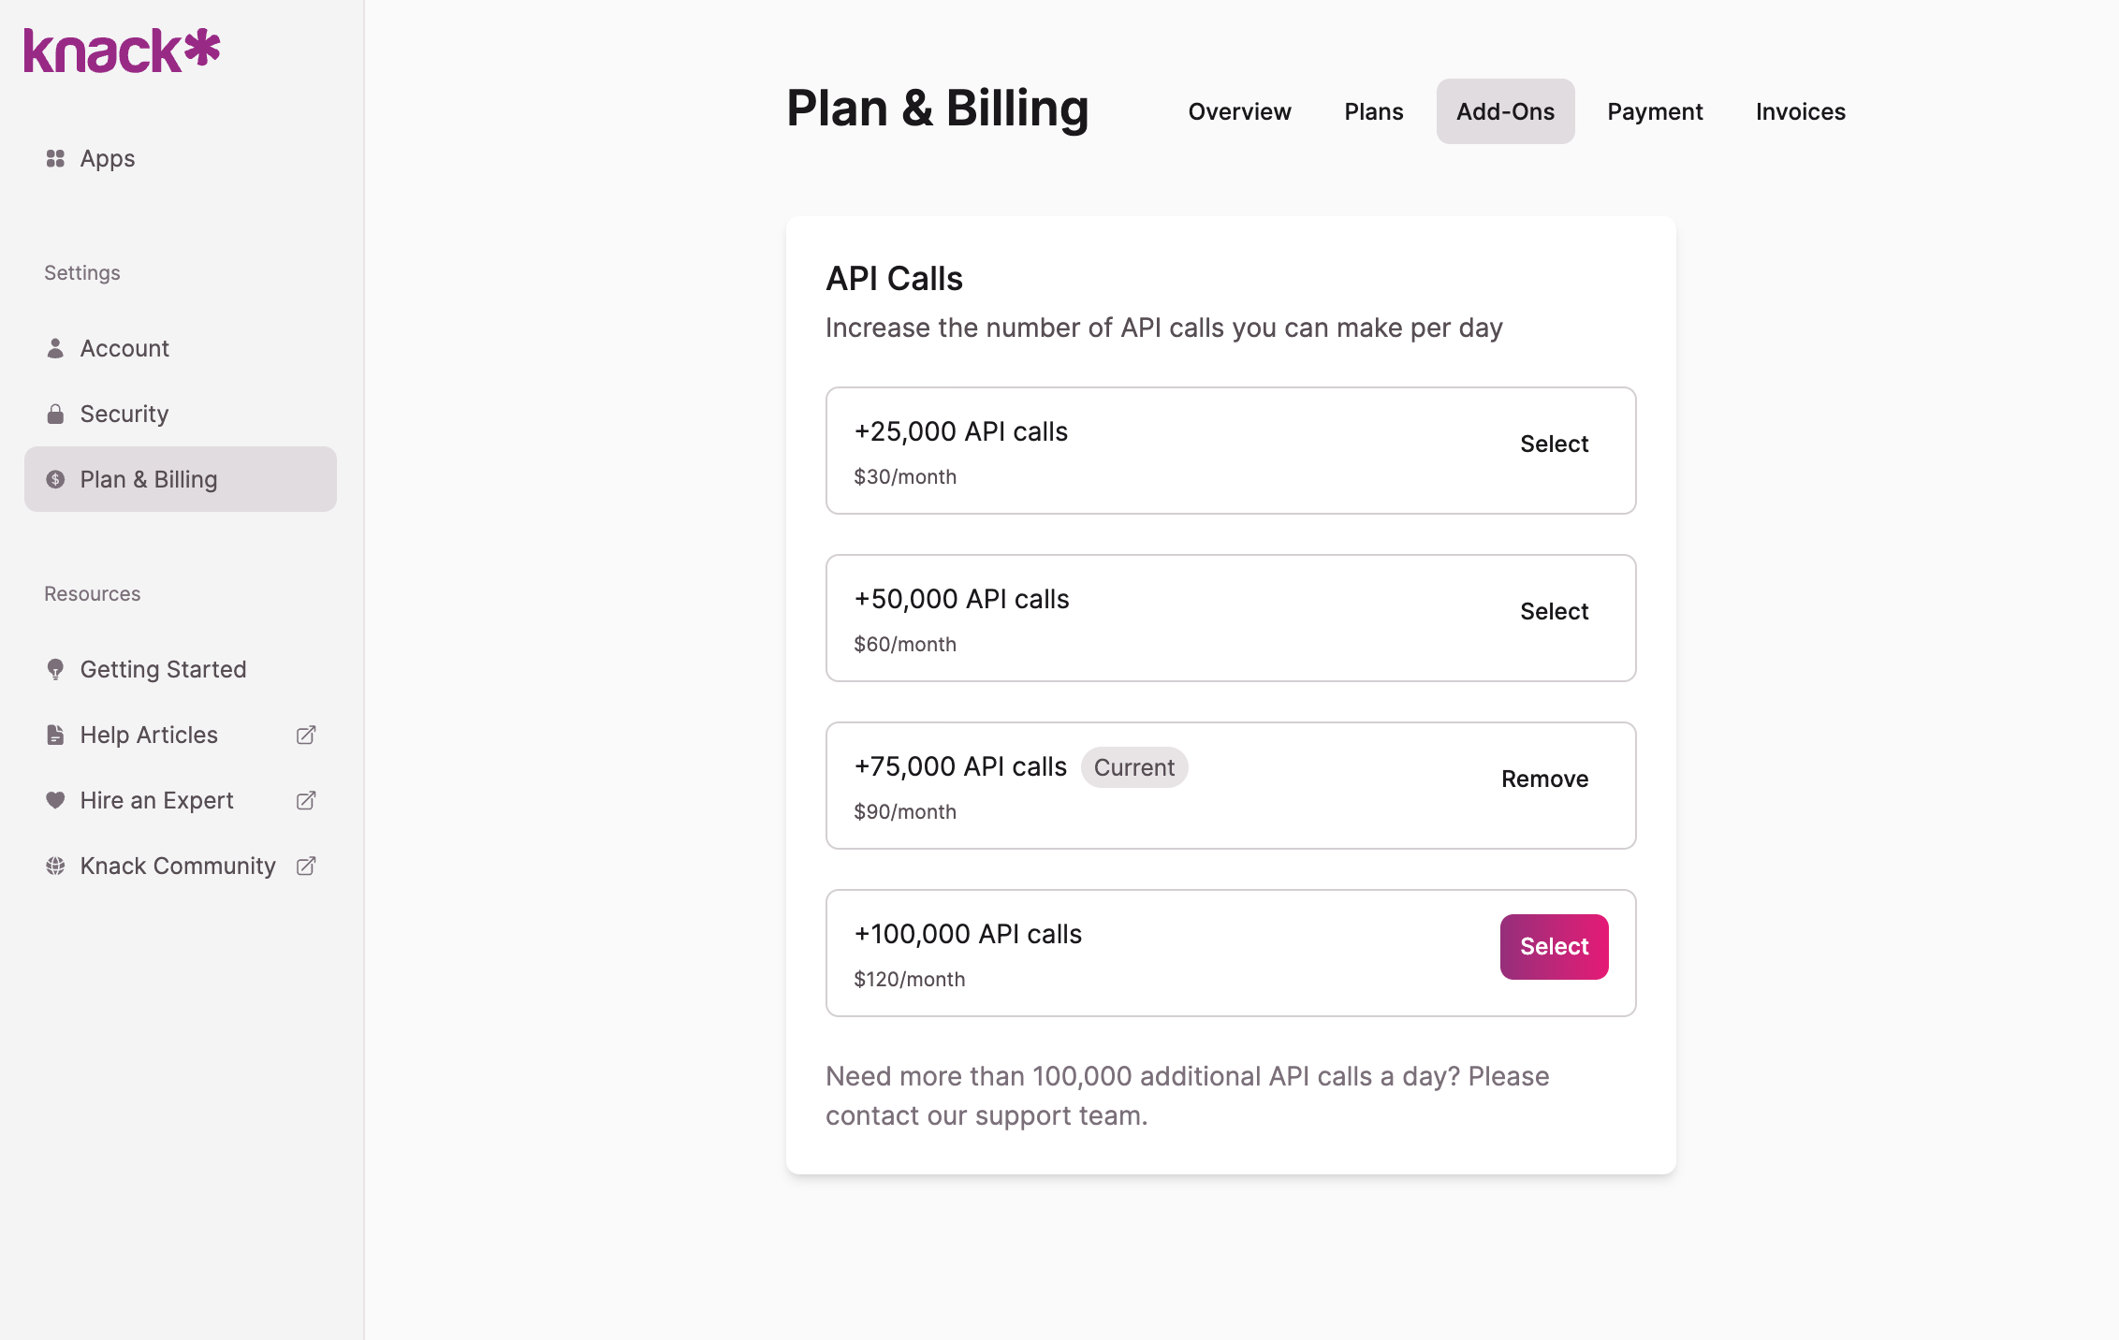The width and height of the screenshot is (2119, 1340).
Task: Click the Add-Ons tab
Action: (x=1505, y=111)
